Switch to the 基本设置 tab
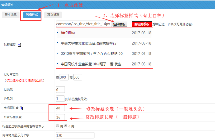The width and height of the screenshot is (215, 139). [10, 14]
